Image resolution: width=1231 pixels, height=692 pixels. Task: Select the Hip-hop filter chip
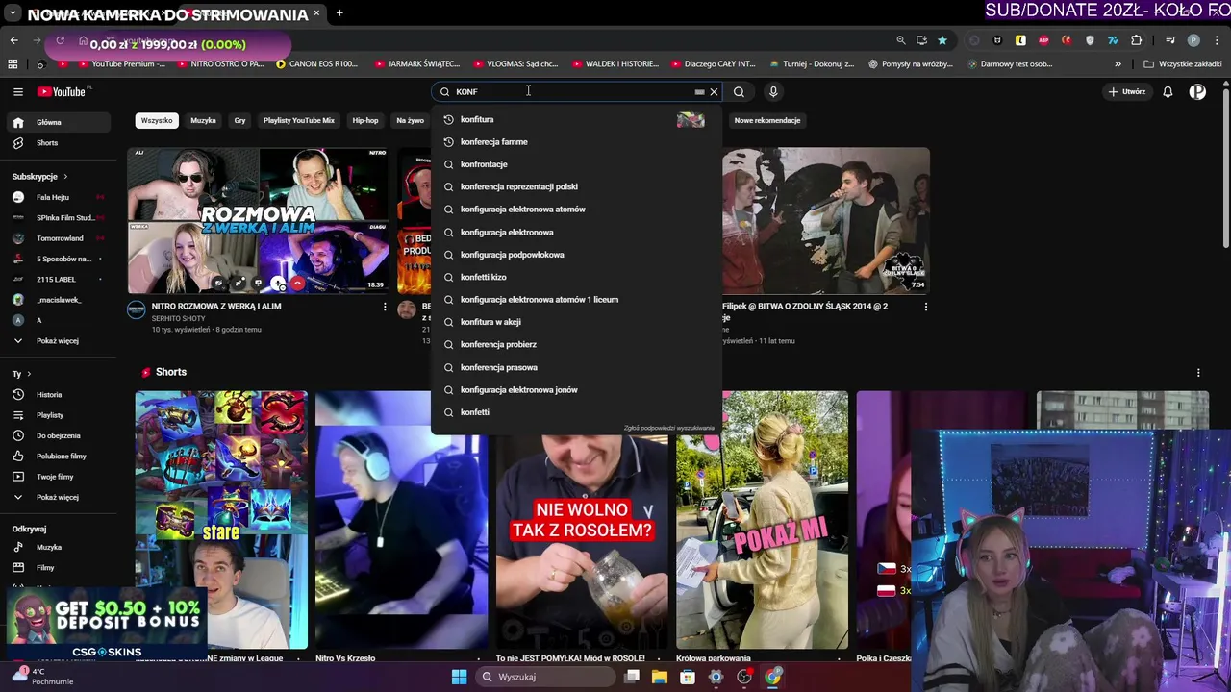[x=365, y=121]
